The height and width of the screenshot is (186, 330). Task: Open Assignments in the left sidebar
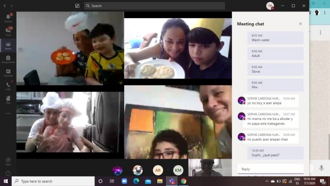tap(8, 59)
